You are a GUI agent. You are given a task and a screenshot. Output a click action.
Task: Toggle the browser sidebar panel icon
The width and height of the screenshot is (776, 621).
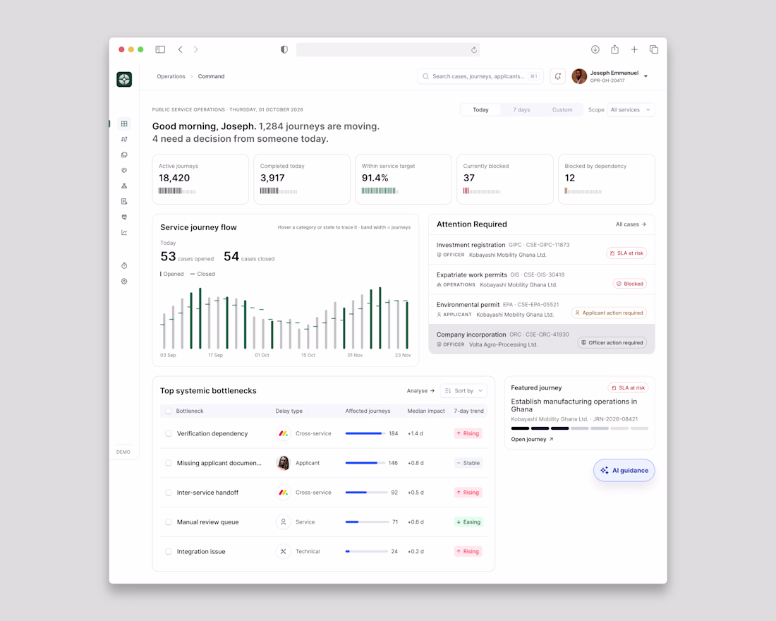pos(160,49)
